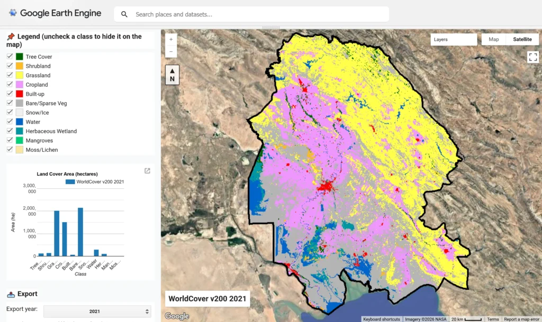This screenshot has width=542, height=322.
Task: Open Keyboard shortcuts link
Action: point(382,319)
